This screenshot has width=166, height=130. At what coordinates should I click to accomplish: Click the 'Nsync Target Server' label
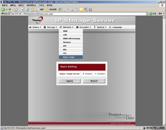(70, 74)
